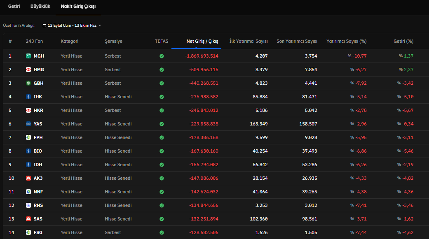Open the YAS fund name link
The height and width of the screenshot is (239, 429).
point(38,124)
